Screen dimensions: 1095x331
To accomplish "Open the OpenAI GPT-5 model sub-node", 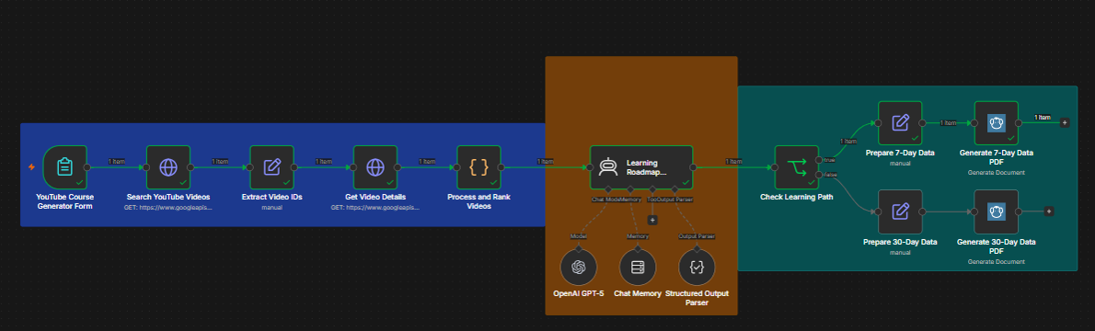I will (578, 267).
